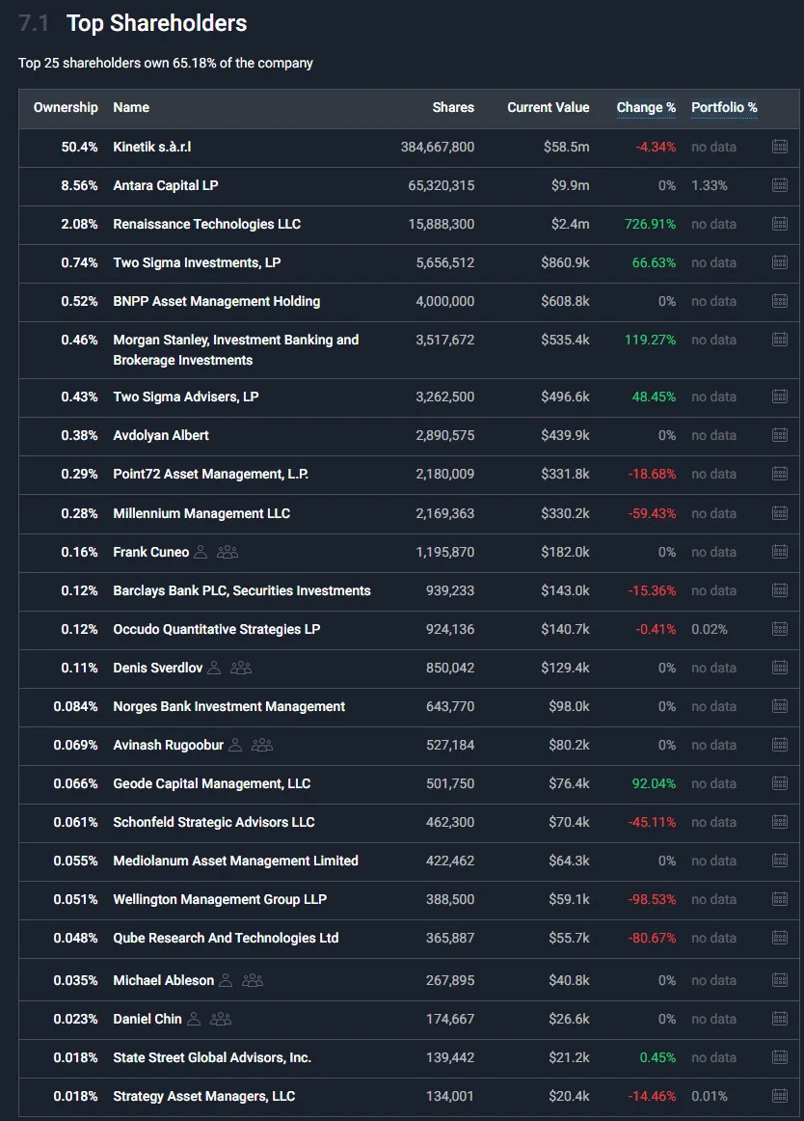Open the calendar icon for Kinetik s.à.r.l
Viewport: 804px width, 1121px height.
(x=780, y=147)
